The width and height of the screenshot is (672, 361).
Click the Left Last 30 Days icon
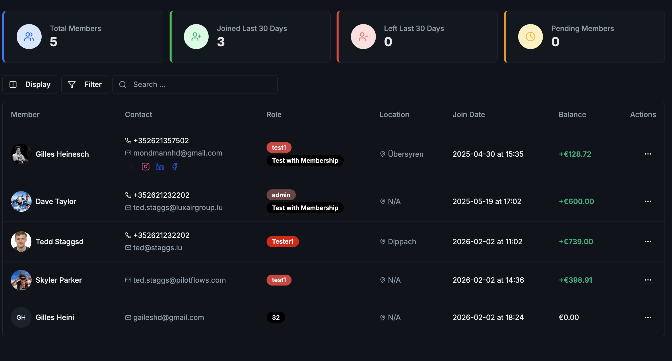[363, 36]
